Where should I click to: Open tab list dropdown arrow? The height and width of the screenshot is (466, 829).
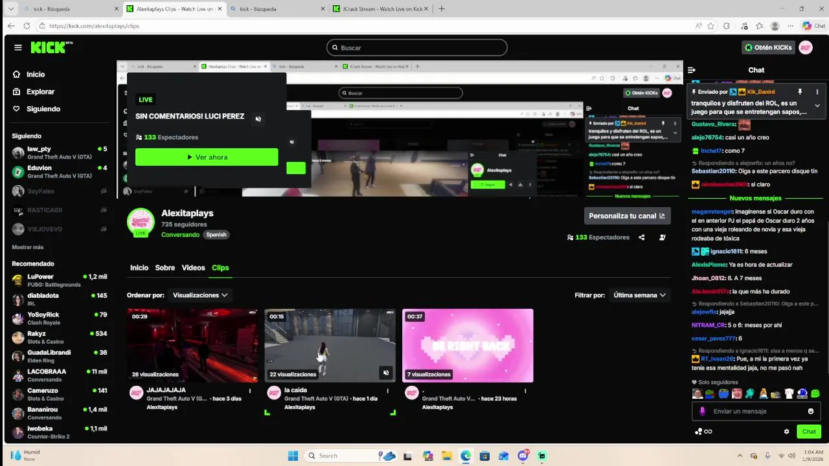coord(10,9)
